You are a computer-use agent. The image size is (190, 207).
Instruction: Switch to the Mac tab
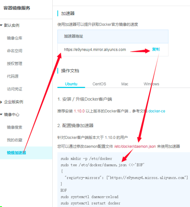pyautogui.click(x=125, y=84)
